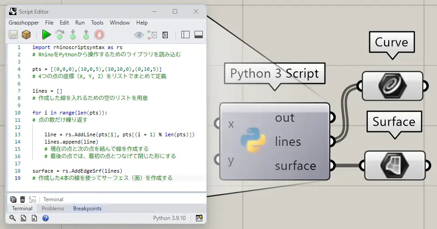Click the Python 3.9.10 version label
Screen dimensions: 437x229
pos(169,218)
